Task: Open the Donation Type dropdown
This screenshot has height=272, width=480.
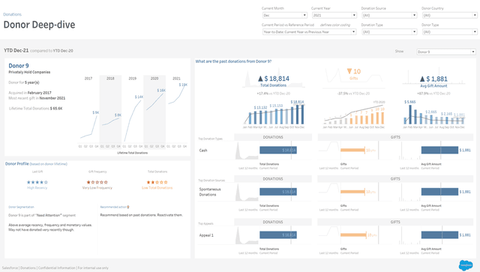Action: (x=389, y=31)
